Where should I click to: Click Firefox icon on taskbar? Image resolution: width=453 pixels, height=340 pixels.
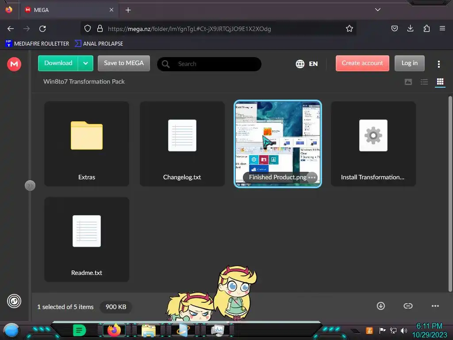point(114,330)
